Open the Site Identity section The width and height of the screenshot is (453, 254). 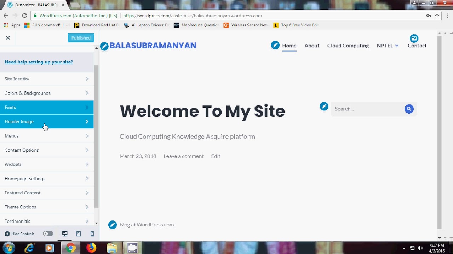pyautogui.click(x=47, y=79)
